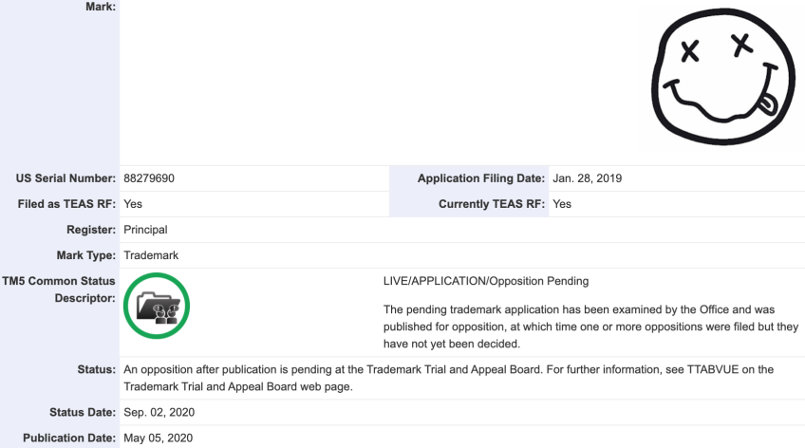Click the filing date Jan. 28, 2019
Viewport: 805px width, 448px height.
pos(587,178)
